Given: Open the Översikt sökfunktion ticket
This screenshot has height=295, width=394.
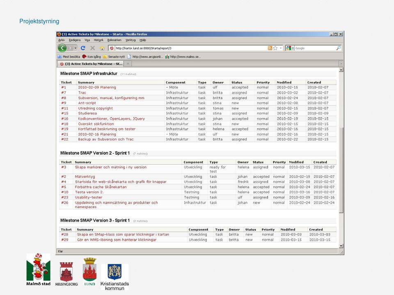Looking at the screenshot, I should [x=96, y=124].
